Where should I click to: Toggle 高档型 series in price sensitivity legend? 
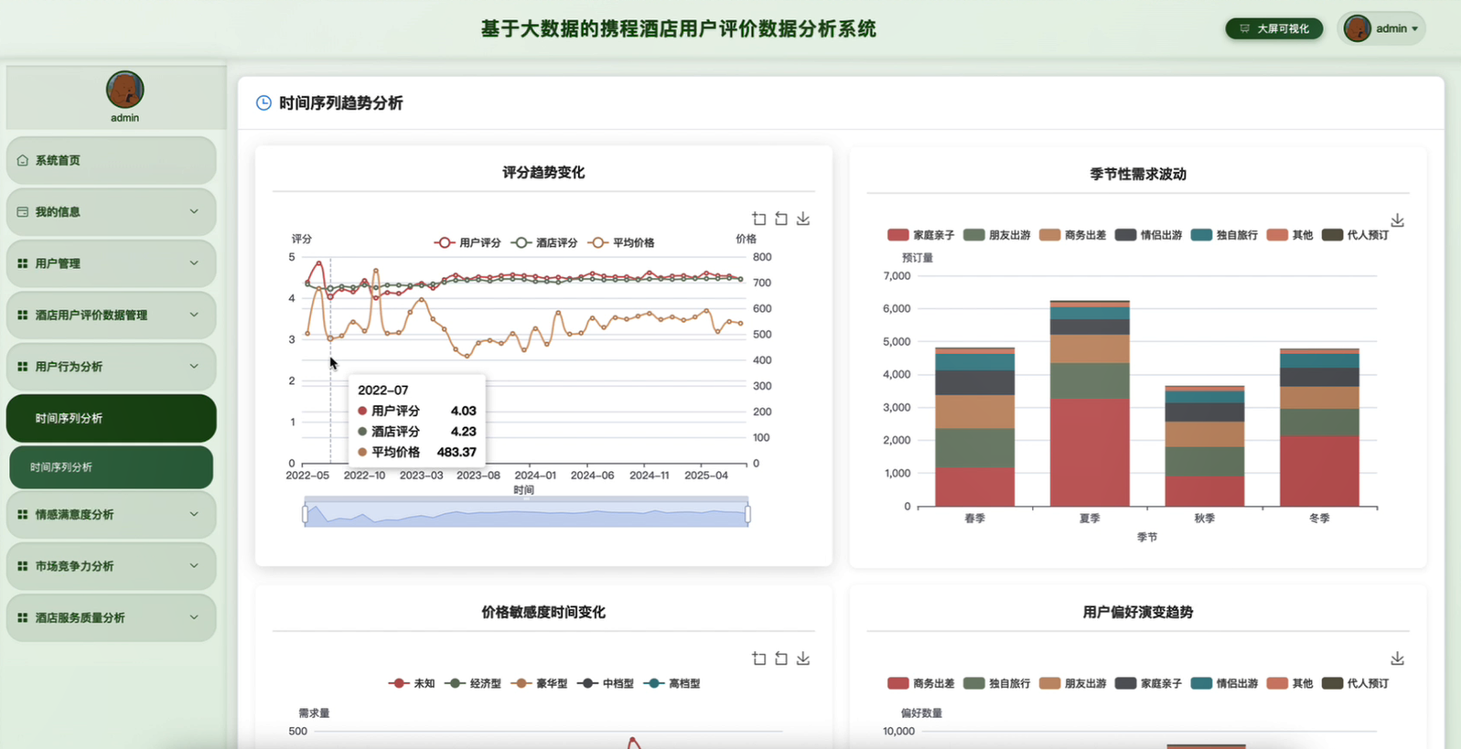point(671,683)
